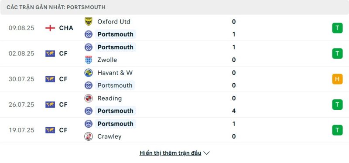349x163 pixels.
Task: Click Portsmouth crest in the Oxford Utd match
Action: pyautogui.click(x=89, y=34)
